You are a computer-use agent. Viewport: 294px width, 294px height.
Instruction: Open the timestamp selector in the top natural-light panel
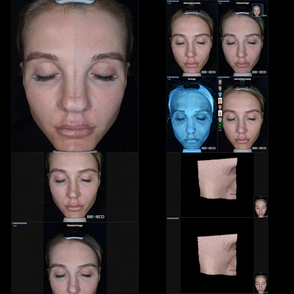point(173,1)
